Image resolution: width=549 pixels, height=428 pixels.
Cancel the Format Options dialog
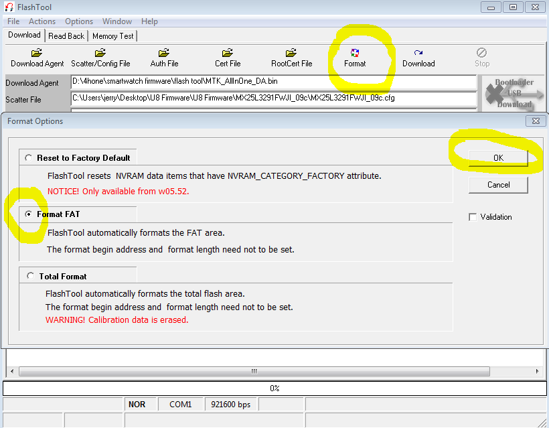[498, 185]
